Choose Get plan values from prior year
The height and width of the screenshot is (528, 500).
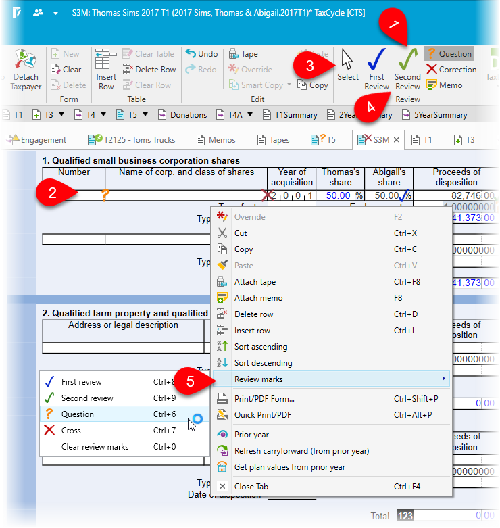pos(332,467)
